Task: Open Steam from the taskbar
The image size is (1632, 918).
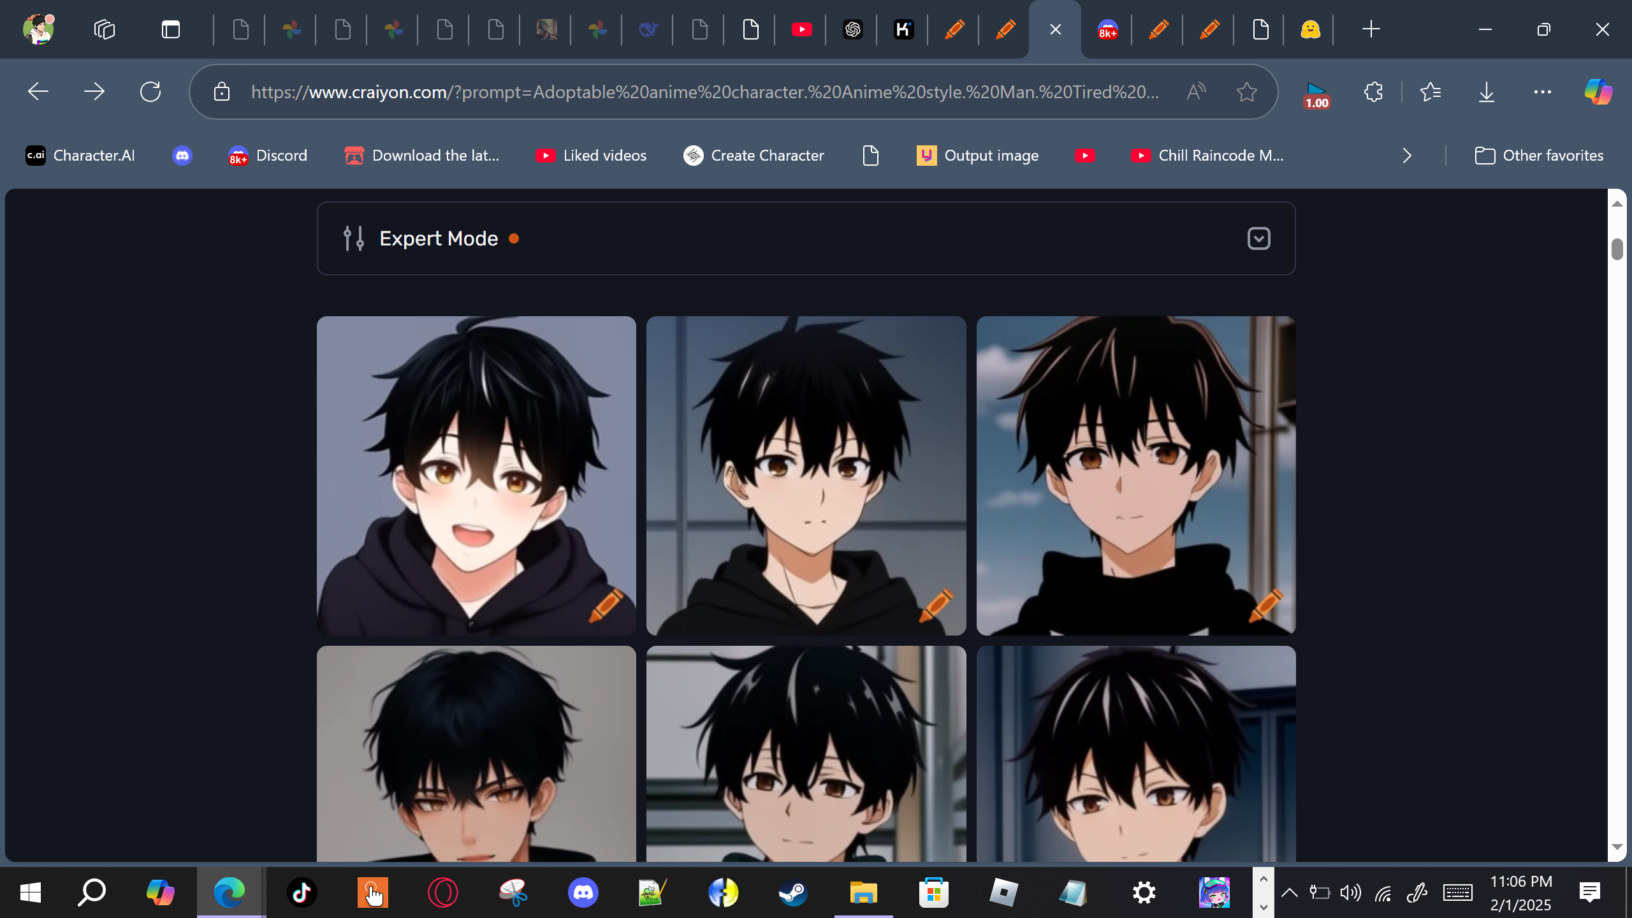Action: tap(793, 892)
